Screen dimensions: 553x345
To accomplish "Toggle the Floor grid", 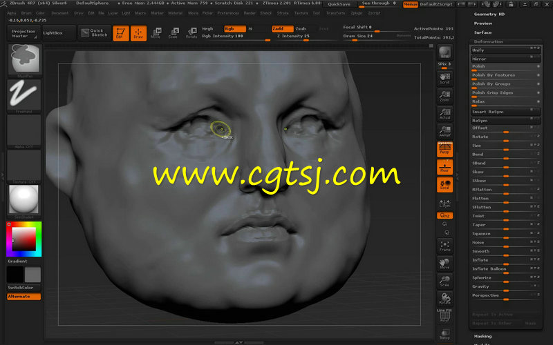I will pos(444,167).
